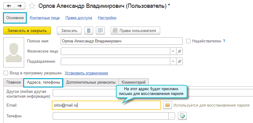The width and height of the screenshot is (253, 123).
Task: Click the phone call icon
Action: tap(182, 116)
